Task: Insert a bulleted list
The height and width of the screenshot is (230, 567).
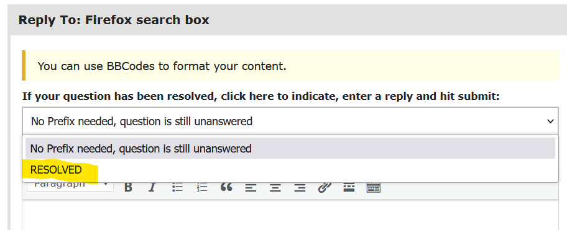Action: 177,187
